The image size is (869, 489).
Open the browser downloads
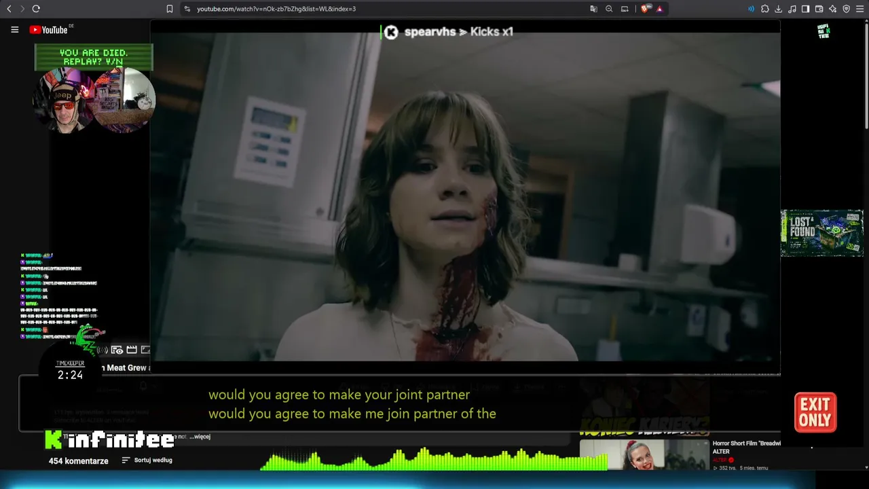tap(779, 9)
